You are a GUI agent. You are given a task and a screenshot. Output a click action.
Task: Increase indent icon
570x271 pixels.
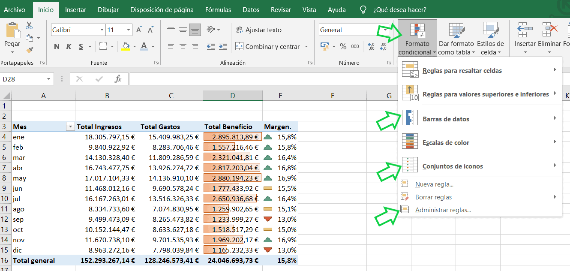222,46
